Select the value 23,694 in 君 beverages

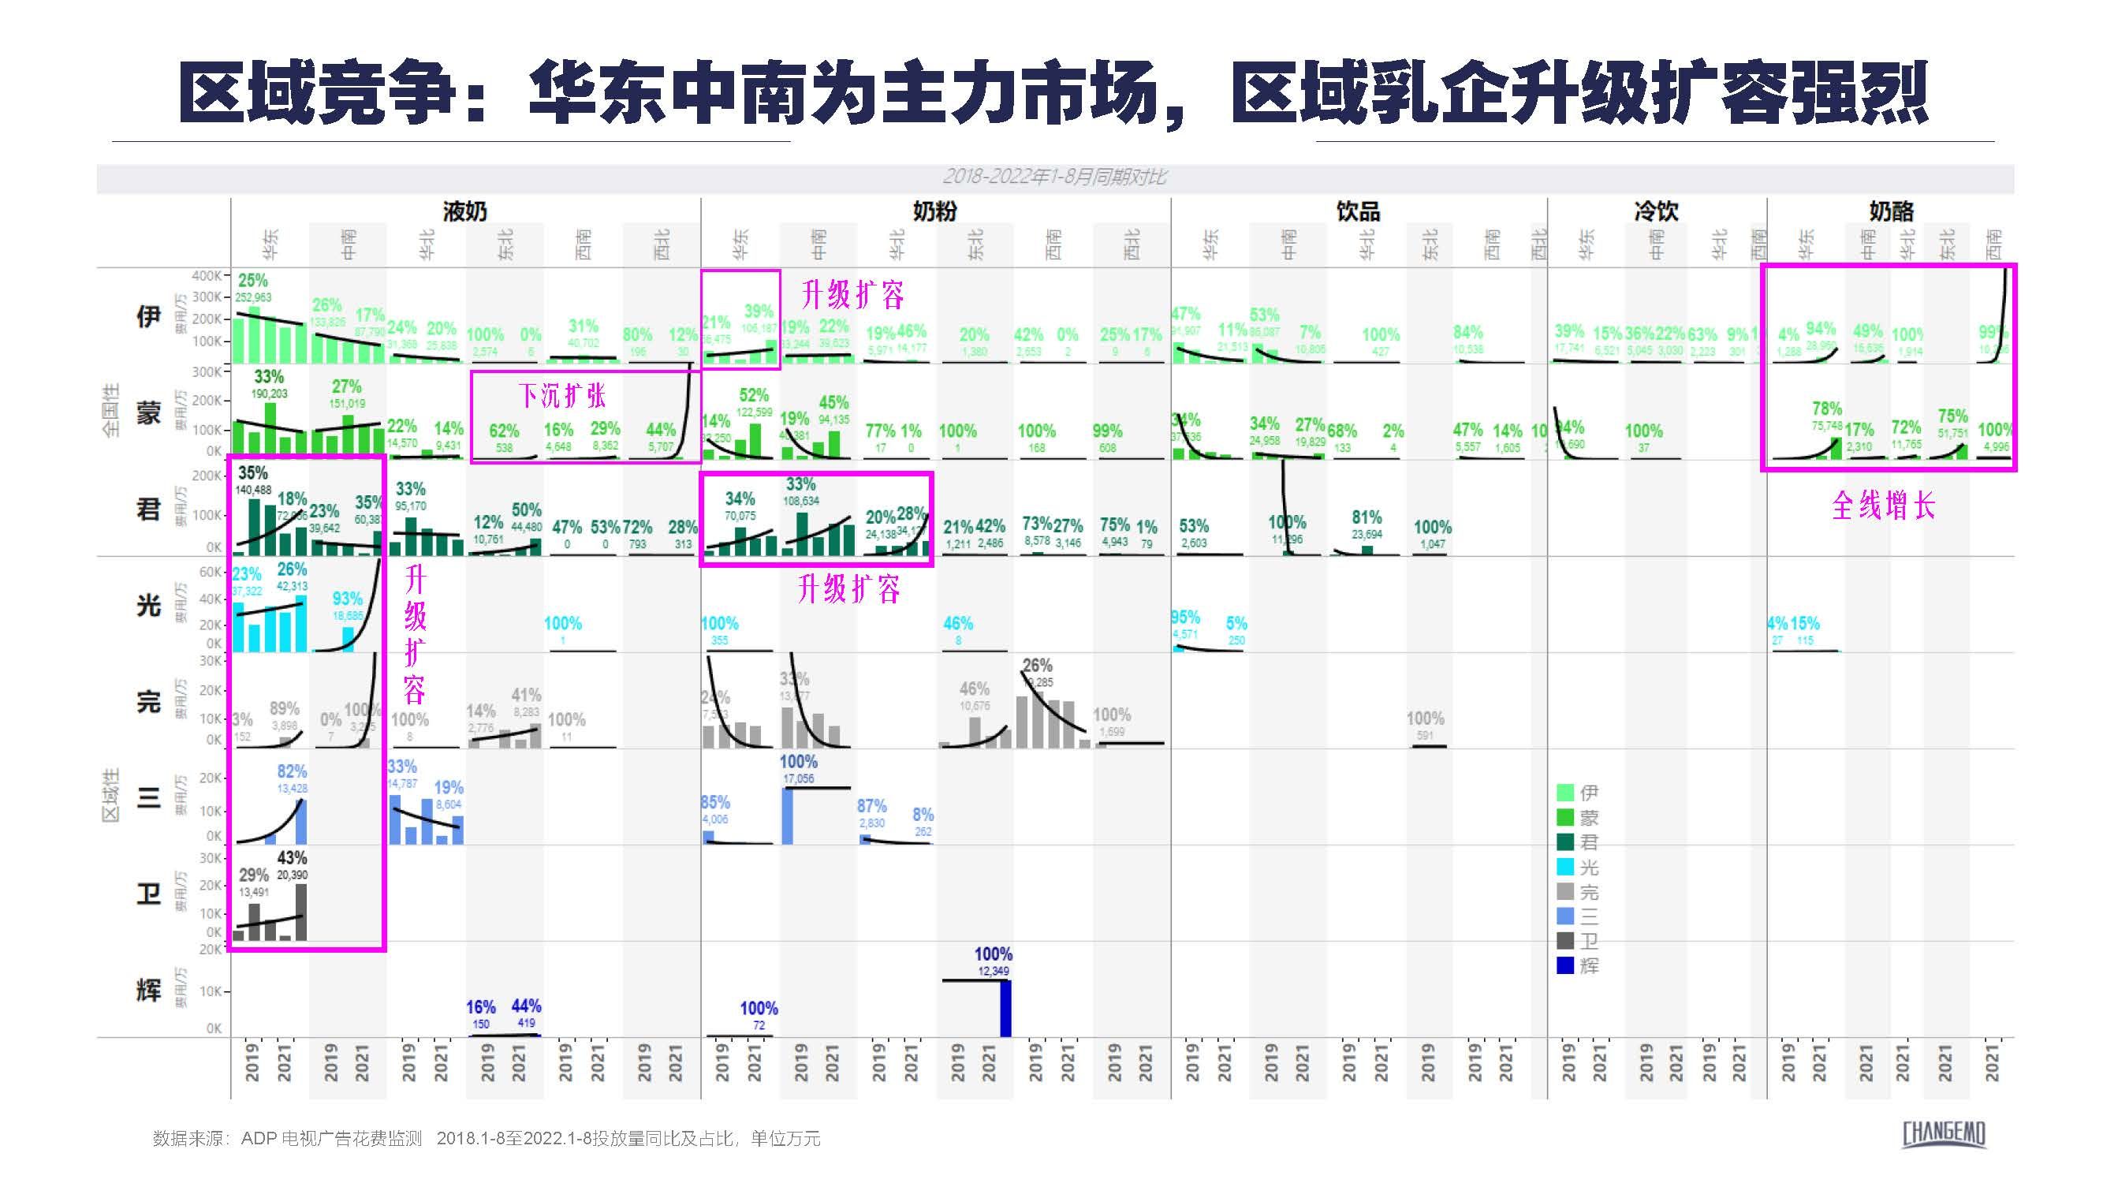[x=1366, y=535]
